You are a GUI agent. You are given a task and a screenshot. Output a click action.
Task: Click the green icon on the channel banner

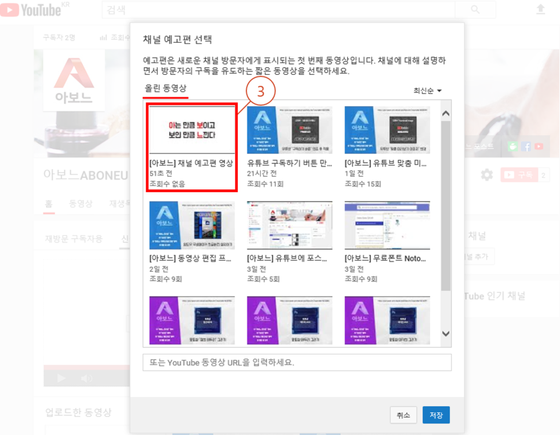point(512,147)
